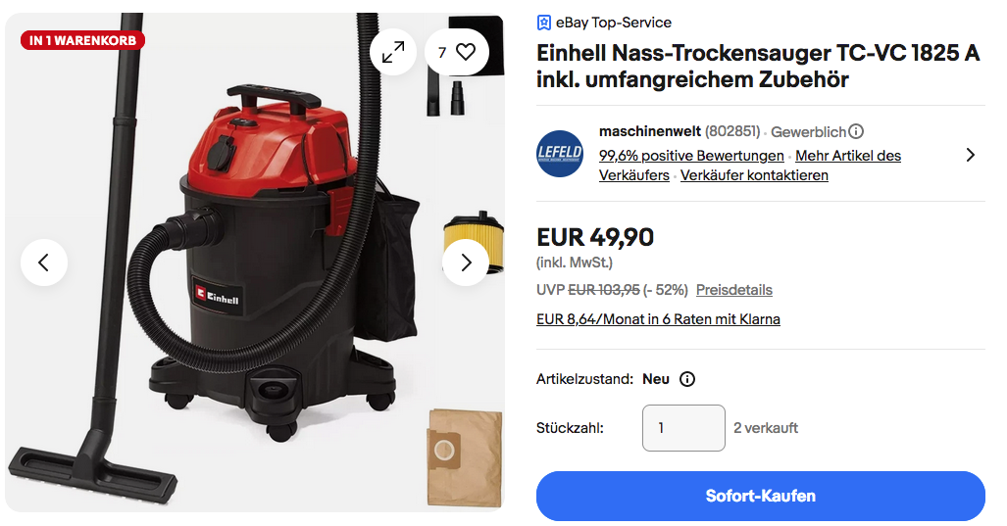Show the next product image
The image size is (1007, 526).
pyautogui.click(x=466, y=263)
